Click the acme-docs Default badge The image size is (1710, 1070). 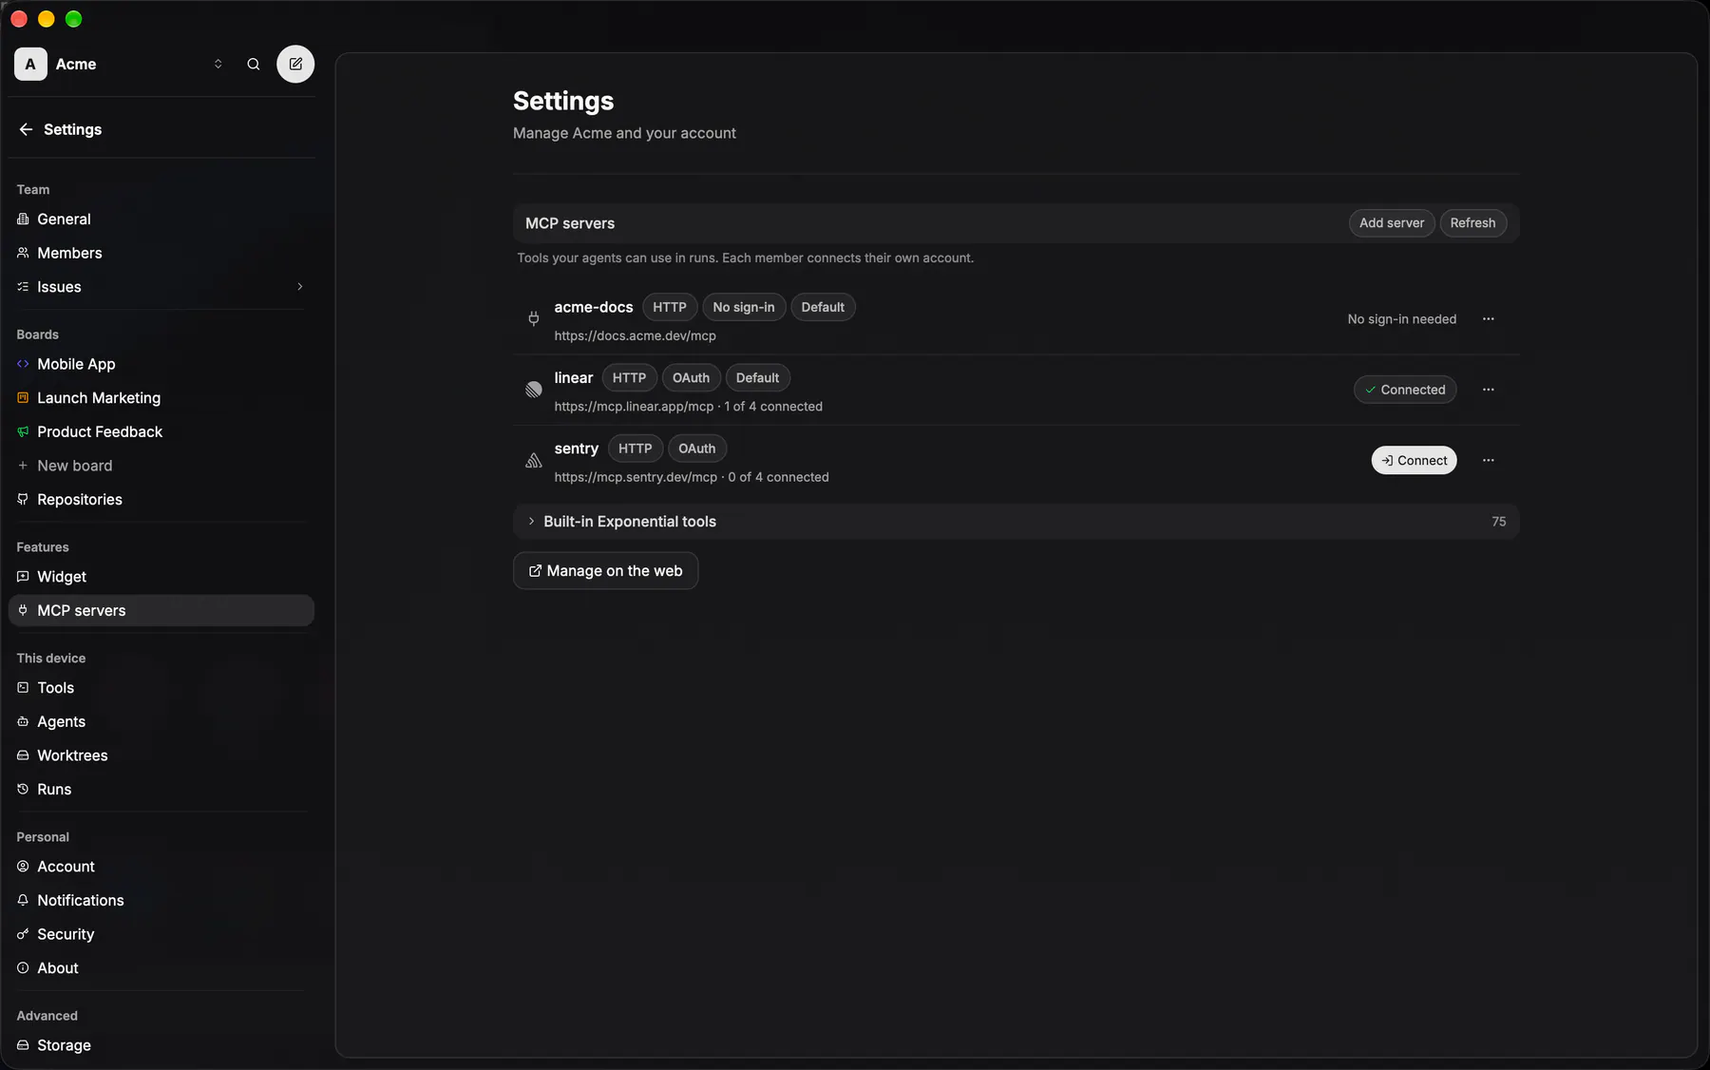[823, 307]
